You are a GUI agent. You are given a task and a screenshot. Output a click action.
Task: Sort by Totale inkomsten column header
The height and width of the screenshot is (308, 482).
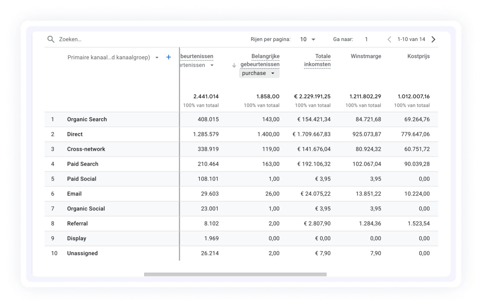[x=317, y=60]
